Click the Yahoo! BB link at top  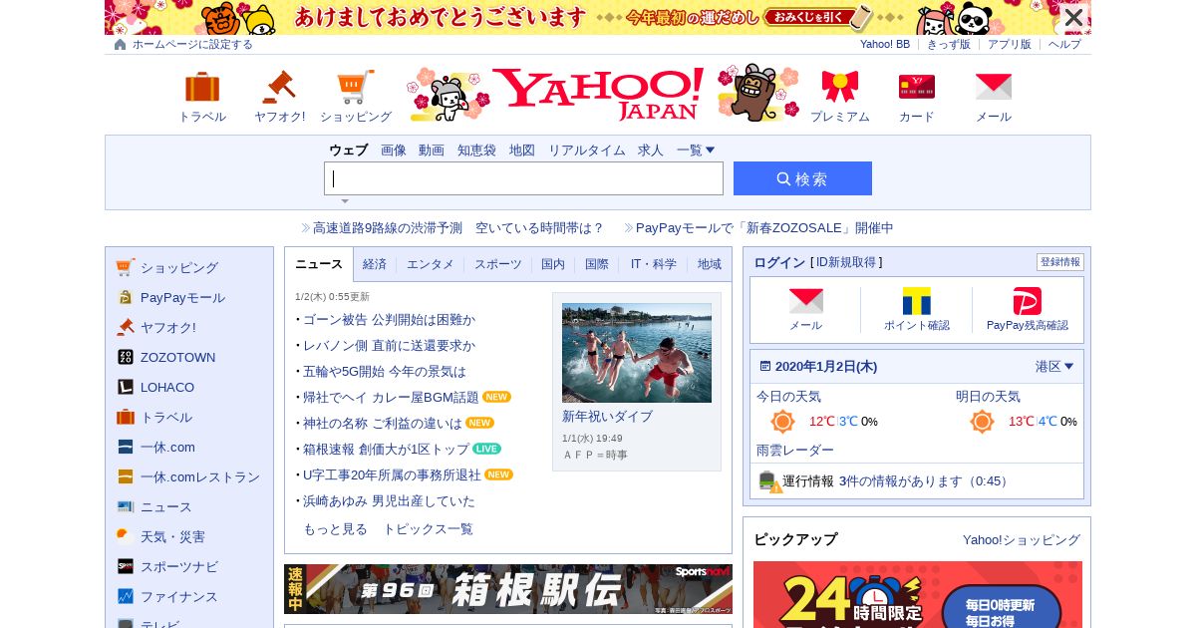885,44
